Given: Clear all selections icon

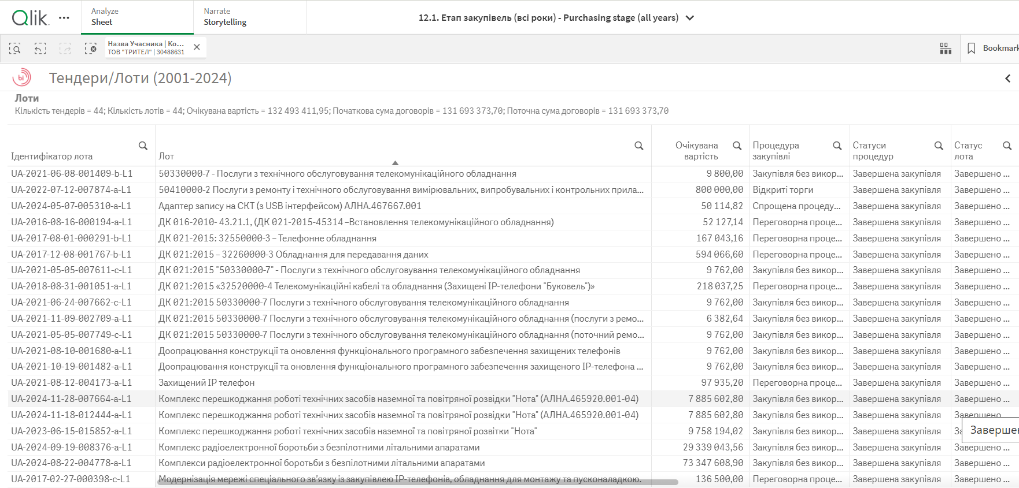Looking at the screenshot, I should pos(90,49).
